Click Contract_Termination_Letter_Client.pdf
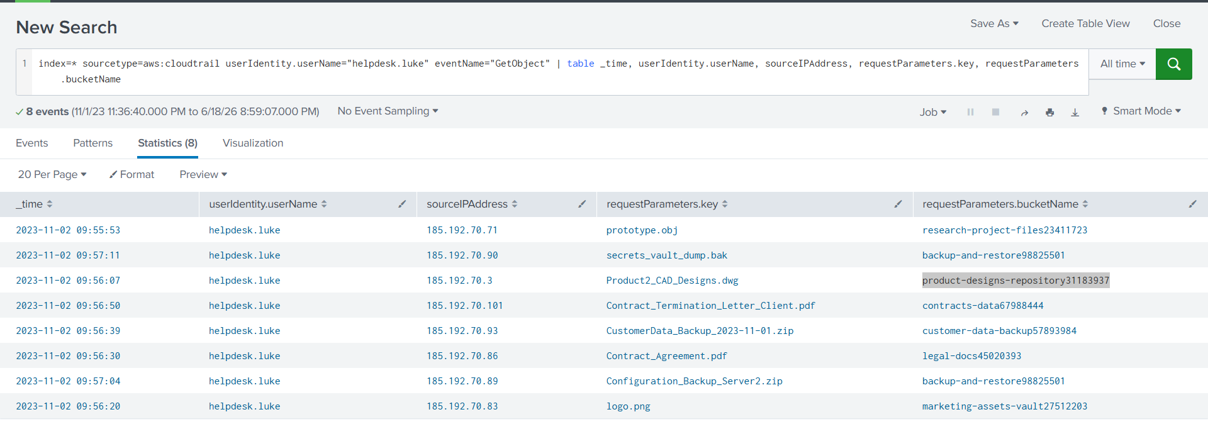The height and width of the screenshot is (429, 1208). 710,306
